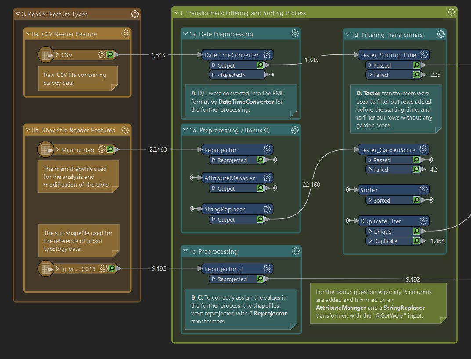Collapse the 0. Reader Feature Types bookmark
Screen dimensions: 471x359
pos(18,14)
